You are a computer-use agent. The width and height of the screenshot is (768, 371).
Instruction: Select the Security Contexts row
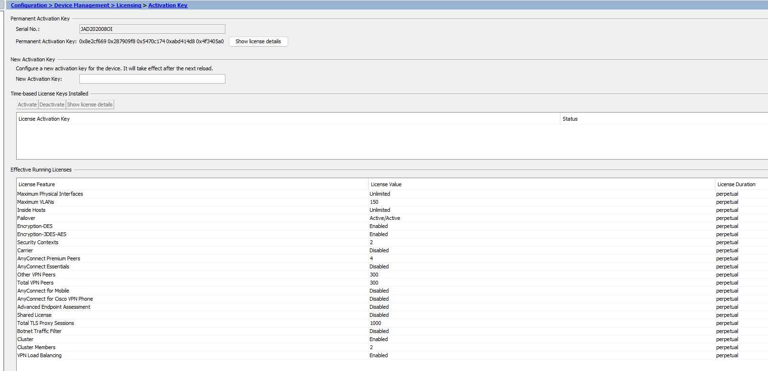(x=392, y=242)
